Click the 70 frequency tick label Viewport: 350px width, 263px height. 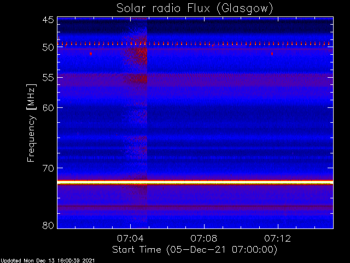[x=48, y=168]
